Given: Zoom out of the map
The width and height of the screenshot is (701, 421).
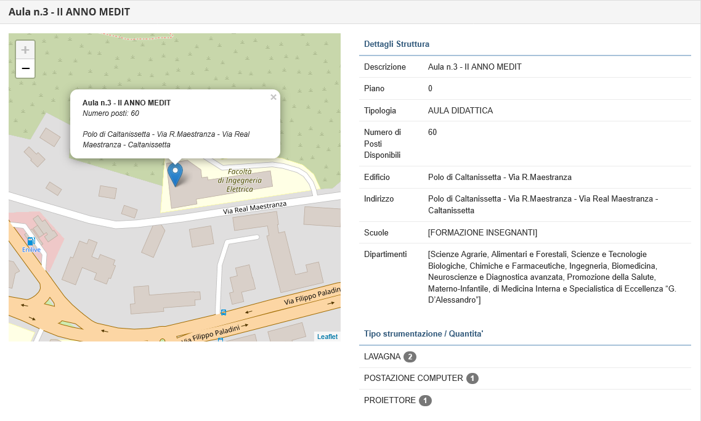Looking at the screenshot, I should [25, 68].
